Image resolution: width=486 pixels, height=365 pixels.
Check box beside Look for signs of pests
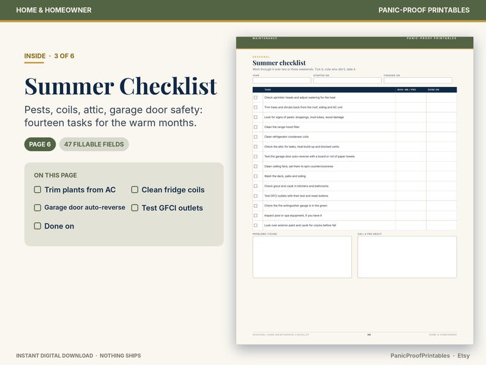coord(256,117)
